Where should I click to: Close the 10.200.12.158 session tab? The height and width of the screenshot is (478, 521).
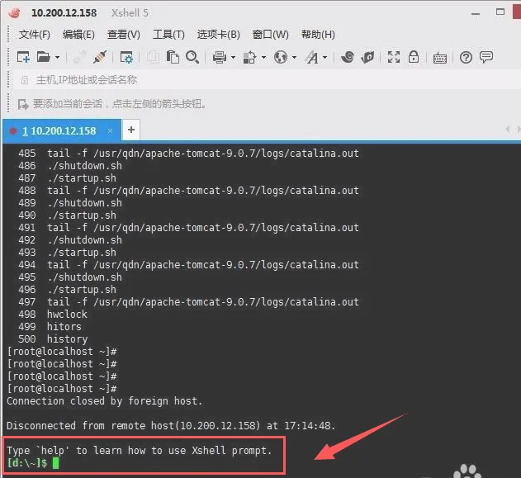tap(110, 131)
